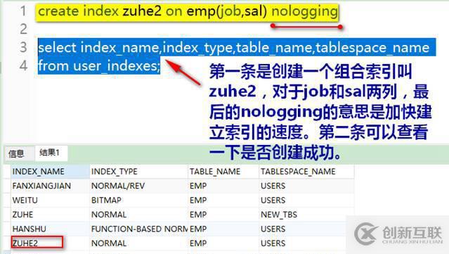
Task: Select the NORMAL/REV index type cell
Action: [x=138, y=186]
